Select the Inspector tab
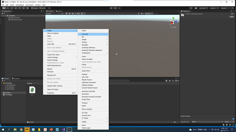The width and height of the screenshot is (236, 132). [x=185, y=11]
